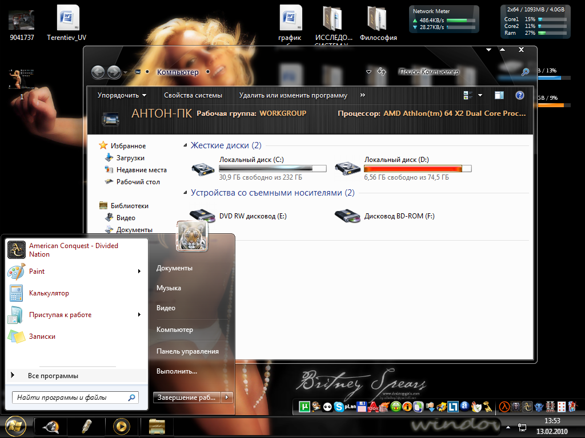
Task: Open the orange info 'i' dock icon
Action: click(407, 407)
